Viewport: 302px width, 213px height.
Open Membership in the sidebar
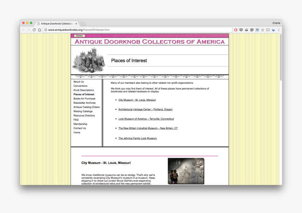[x=80, y=124]
